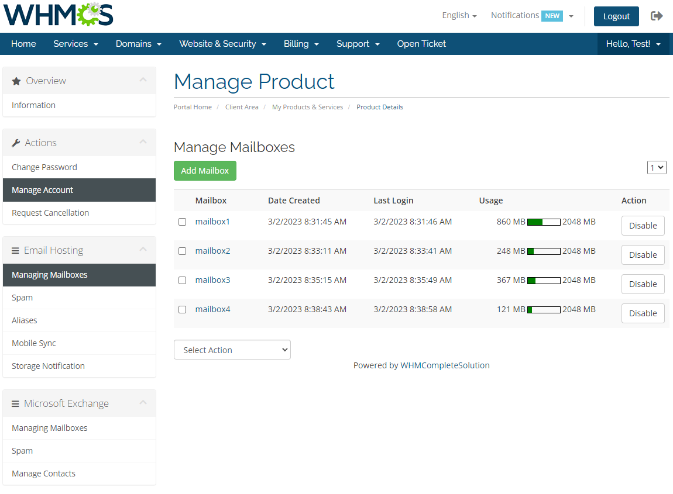Click the Logout button
The width and height of the screenshot is (673, 494).
tap(616, 16)
